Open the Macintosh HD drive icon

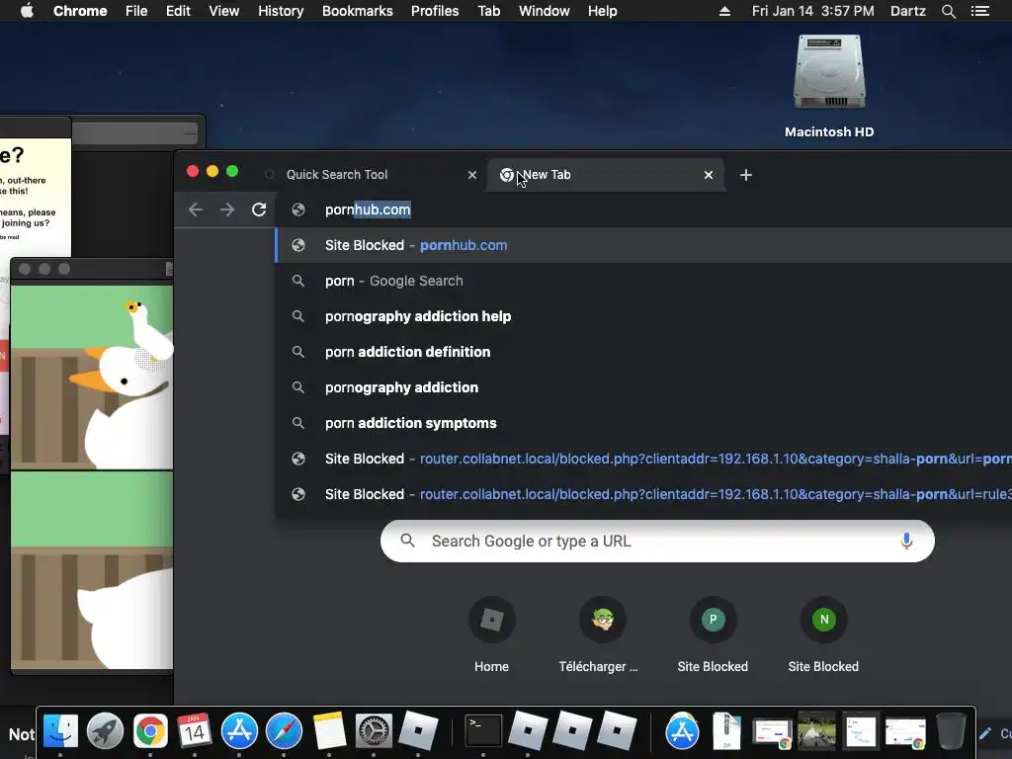(829, 71)
